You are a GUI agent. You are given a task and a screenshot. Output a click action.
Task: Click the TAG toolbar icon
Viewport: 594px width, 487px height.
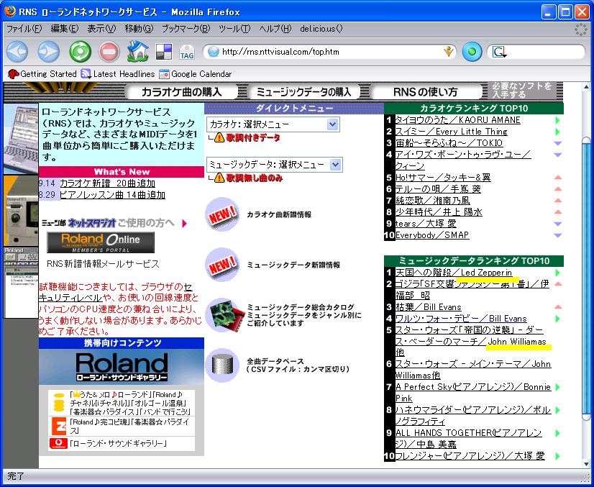[187, 52]
